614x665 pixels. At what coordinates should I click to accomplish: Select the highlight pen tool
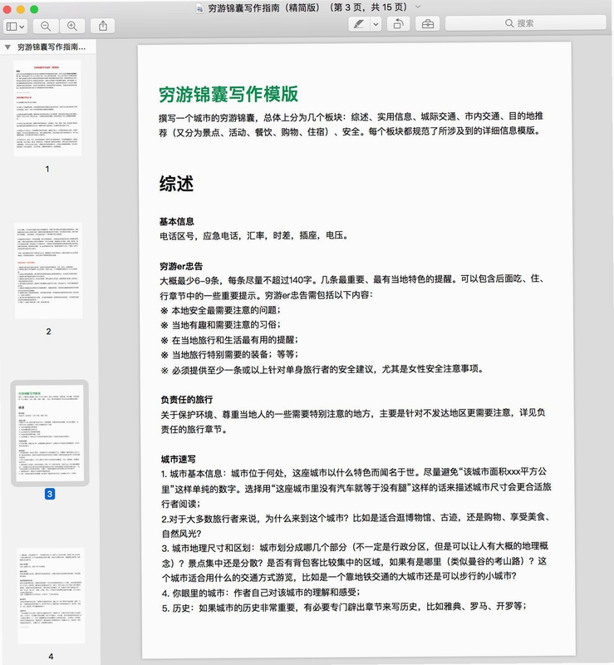359,24
